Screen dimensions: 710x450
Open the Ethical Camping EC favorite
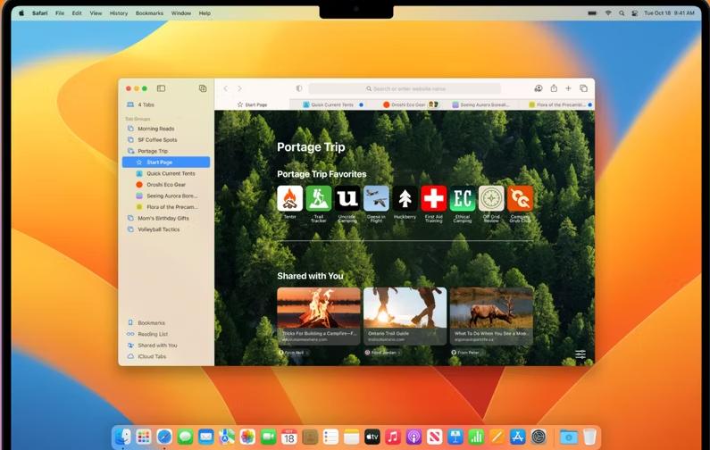pyautogui.click(x=463, y=198)
